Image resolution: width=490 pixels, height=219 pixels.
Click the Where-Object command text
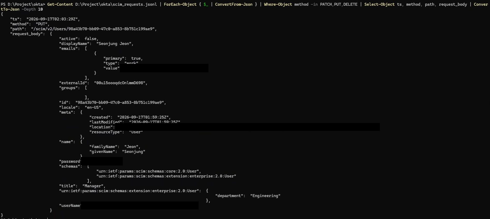click(278, 4)
